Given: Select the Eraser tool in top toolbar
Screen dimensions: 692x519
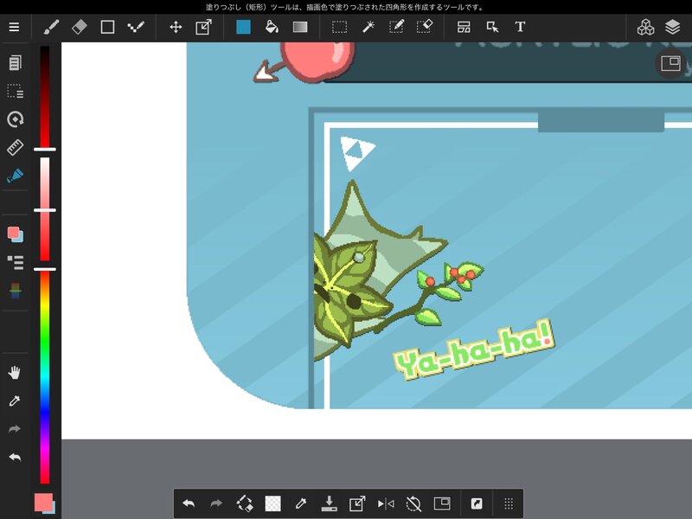Looking at the screenshot, I should (79, 27).
